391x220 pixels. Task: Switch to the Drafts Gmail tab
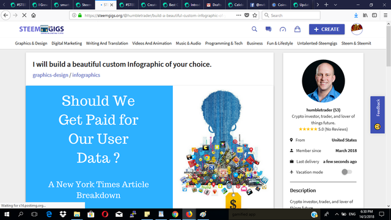214,5
